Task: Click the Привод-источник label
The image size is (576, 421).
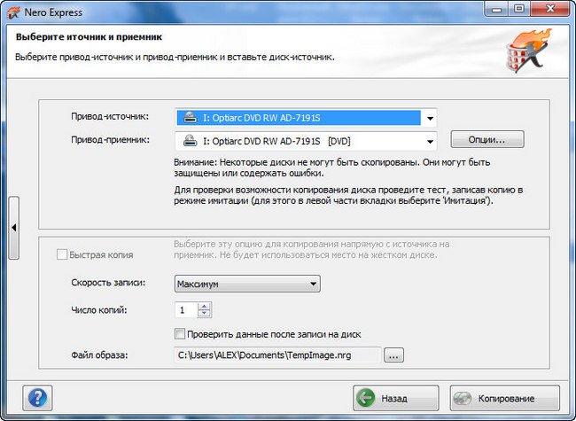Action: 110,117
